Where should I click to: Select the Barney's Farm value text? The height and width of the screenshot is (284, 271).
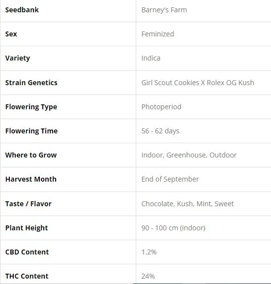coord(164,10)
